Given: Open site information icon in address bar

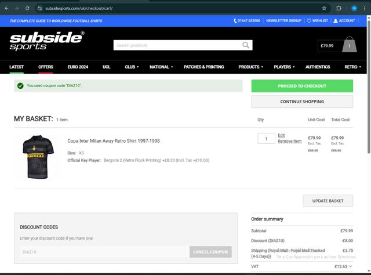Looking at the screenshot, I should (40, 8).
